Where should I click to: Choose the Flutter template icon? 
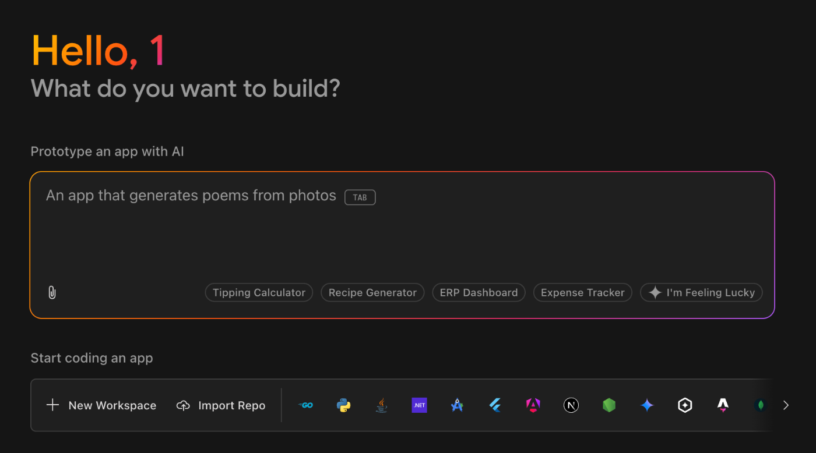coord(495,405)
